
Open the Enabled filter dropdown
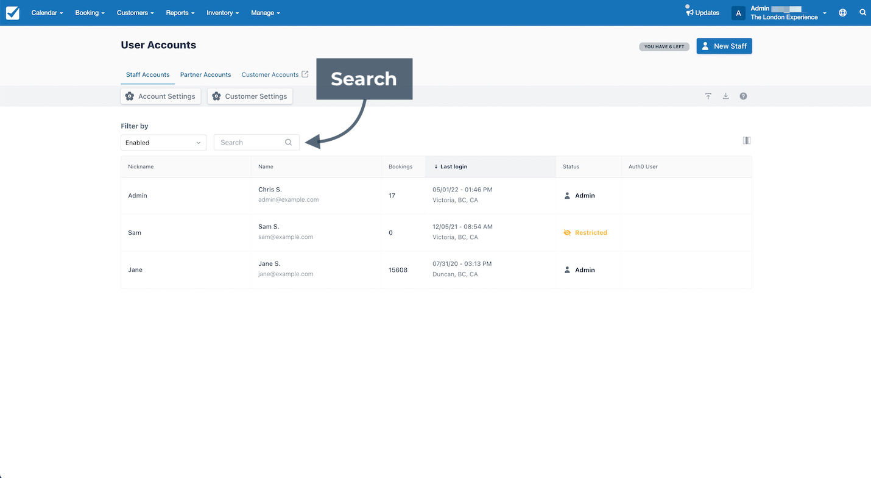(164, 142)
